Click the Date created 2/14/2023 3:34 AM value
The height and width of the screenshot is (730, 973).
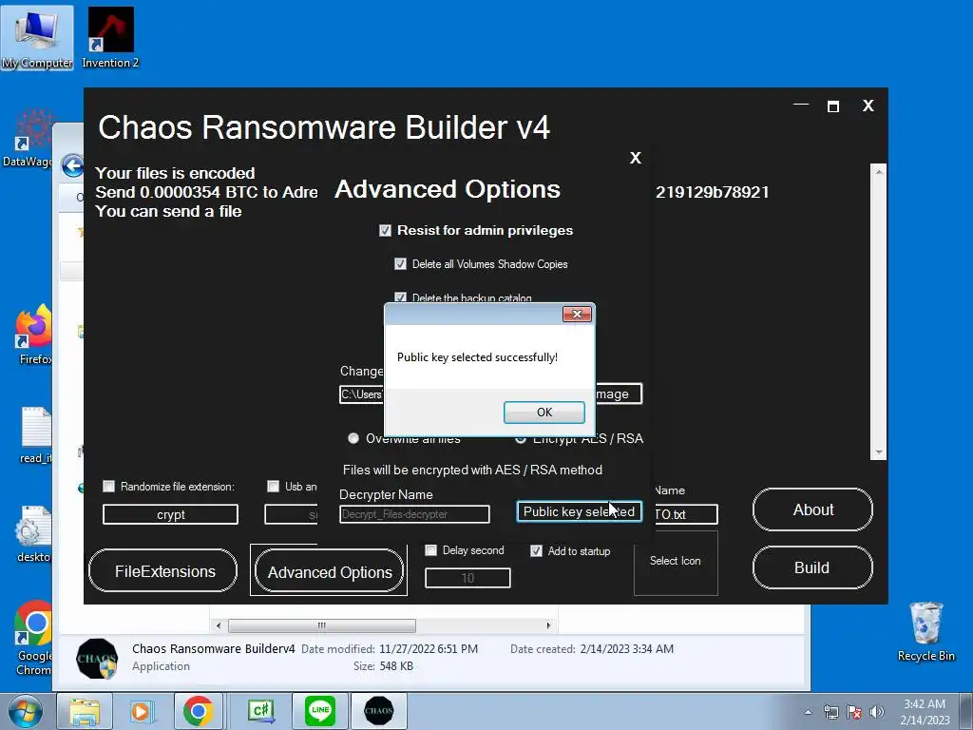point(627,648)
